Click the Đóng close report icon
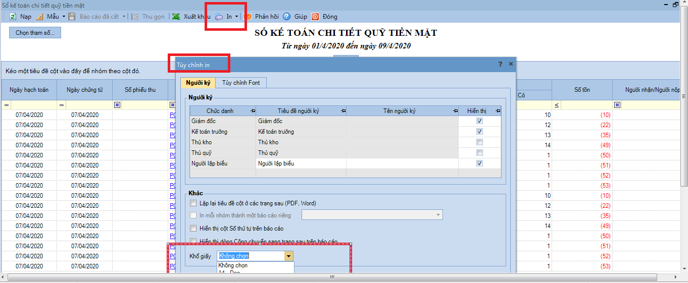The width and height of the screenshot is (688, 283). pos(315,17)
